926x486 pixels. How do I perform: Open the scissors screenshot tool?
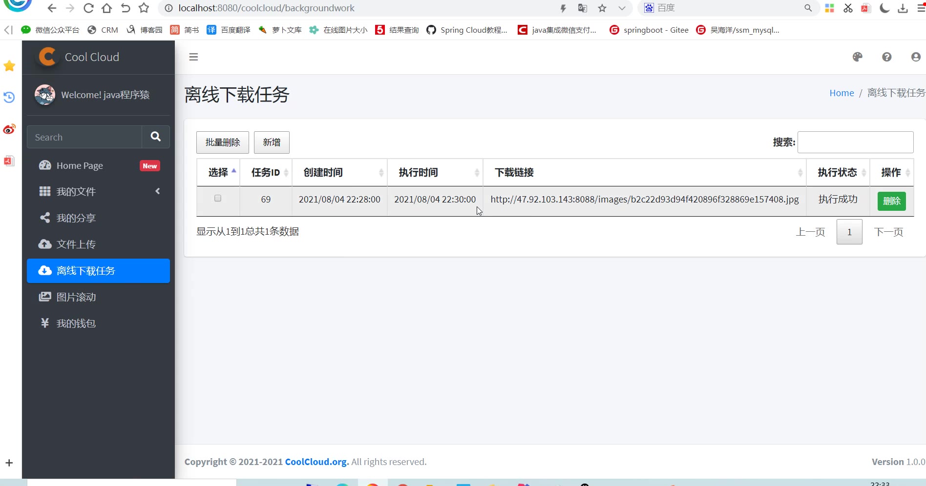pos(848,8)
